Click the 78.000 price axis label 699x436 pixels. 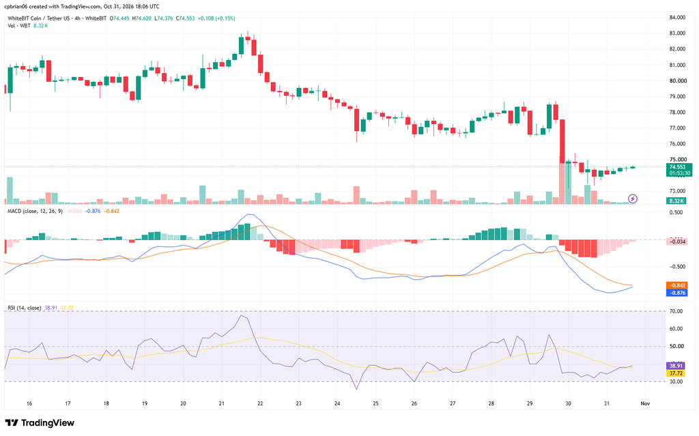(677, 113)
